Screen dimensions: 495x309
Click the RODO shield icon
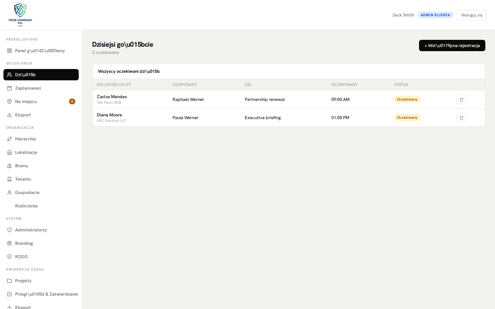coord(9,256)
